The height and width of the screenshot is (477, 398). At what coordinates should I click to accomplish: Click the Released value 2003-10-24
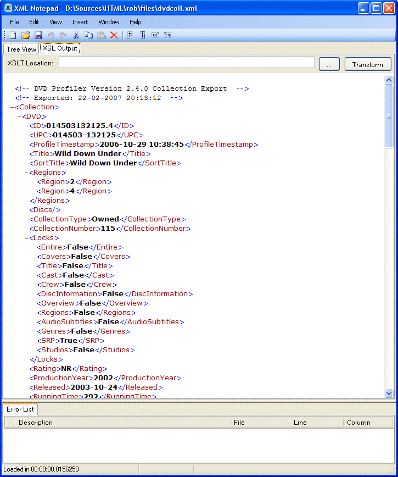pos(94,387)
